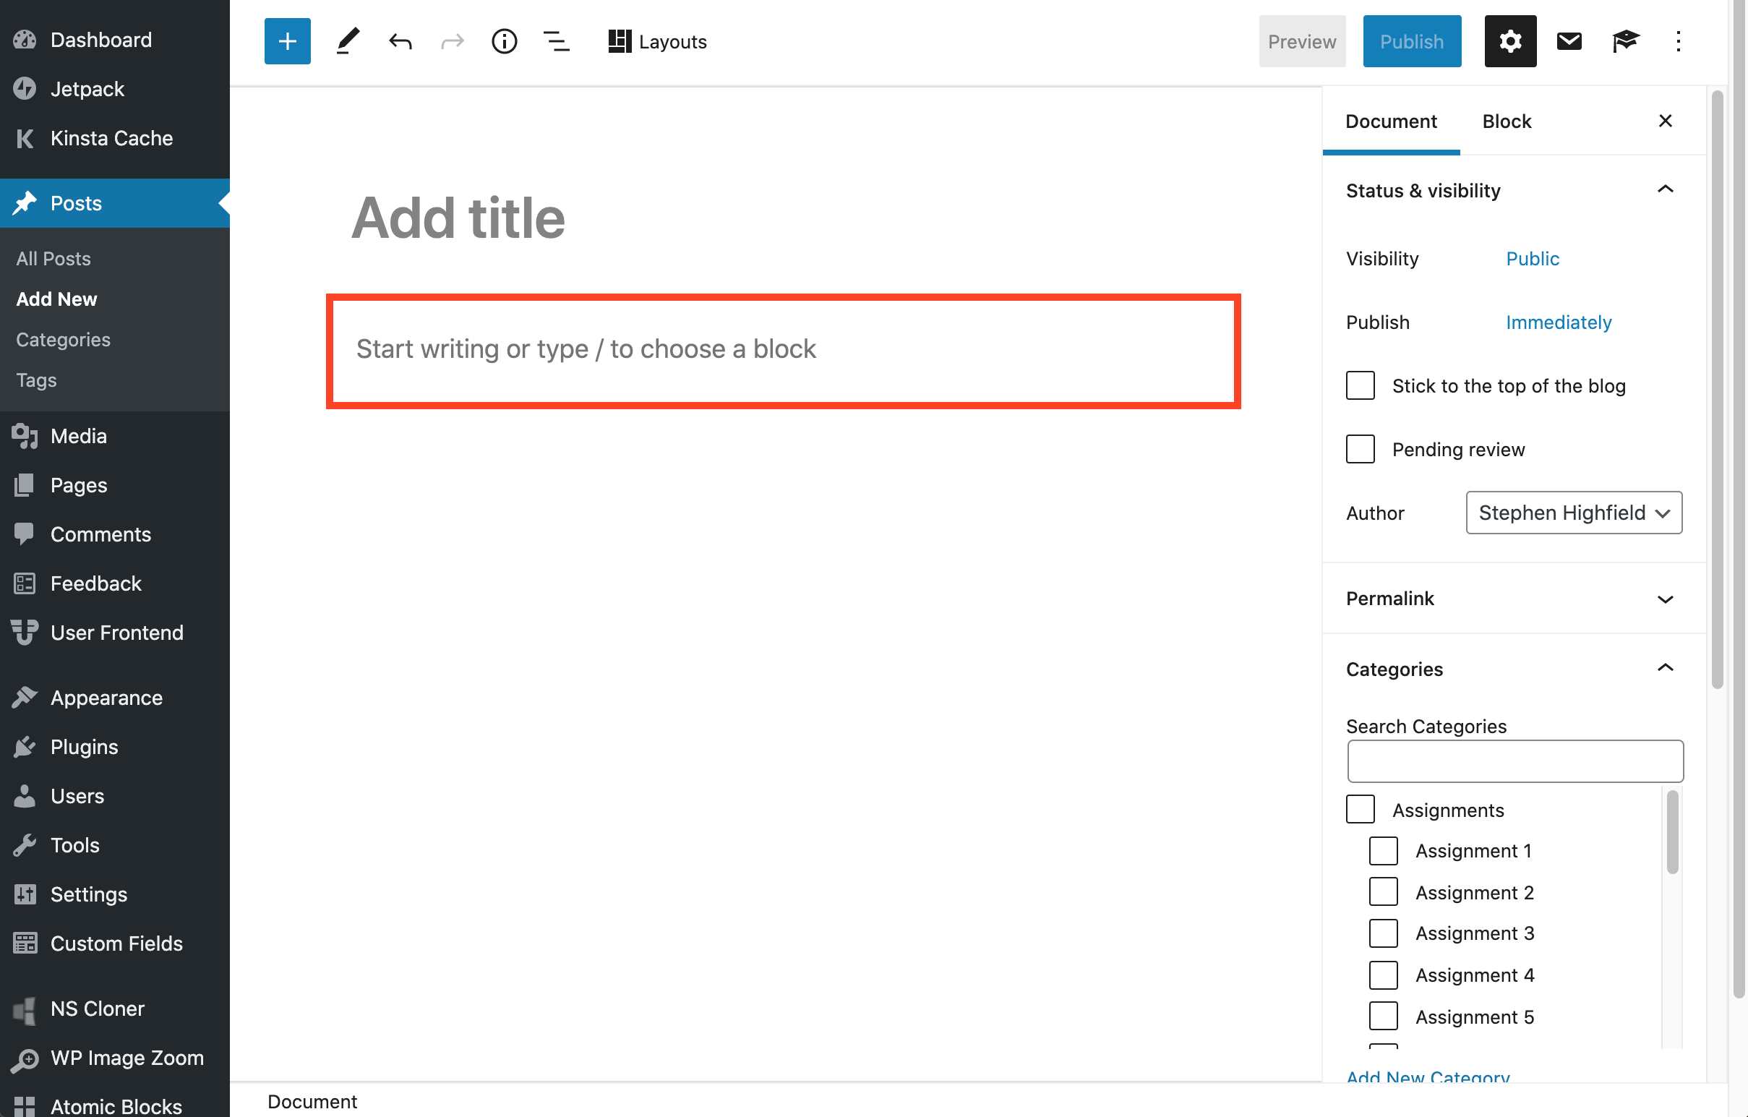Open Appearance in the admin sidebar
Image resolution: width=1748 pixels, height=1117 pixels.
point(115,698)
